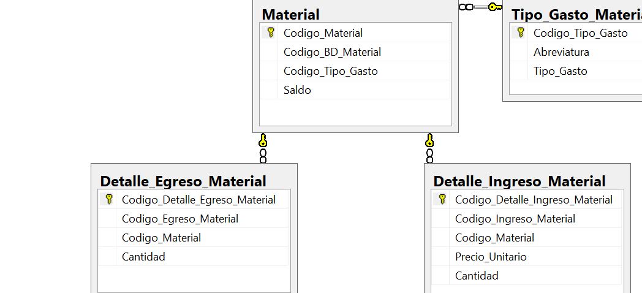This screenshot has height=293, width=642.
Task: Select the Detalle_Ingreso_Material table header
Action: [x=519, y=181]
